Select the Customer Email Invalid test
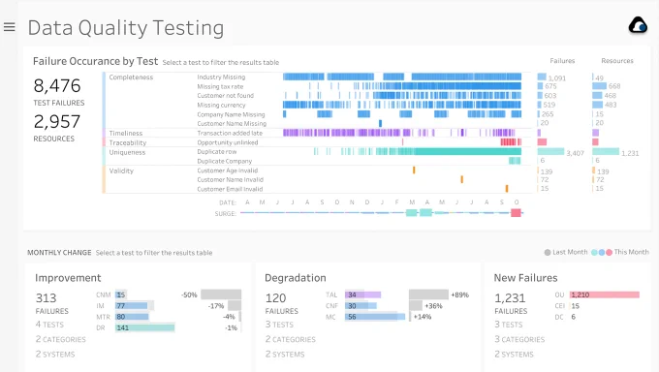659x372 pixels. click(230, 189)
